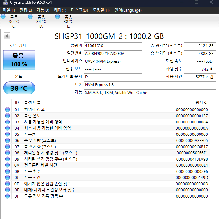Select the 복합 온도 attribute name
219x219 pixels.
tap(32, 116)
